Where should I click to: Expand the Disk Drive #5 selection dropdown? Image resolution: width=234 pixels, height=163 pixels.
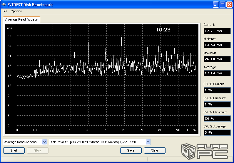(x=148, y=142)
